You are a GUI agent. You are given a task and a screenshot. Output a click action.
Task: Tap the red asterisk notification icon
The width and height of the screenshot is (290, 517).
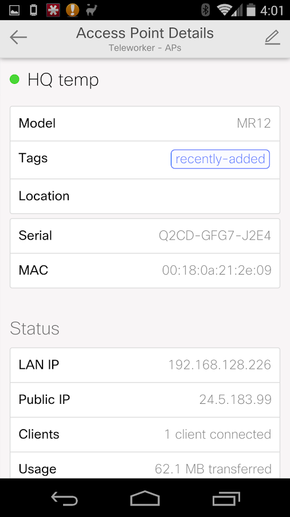(x=53, y=10)
